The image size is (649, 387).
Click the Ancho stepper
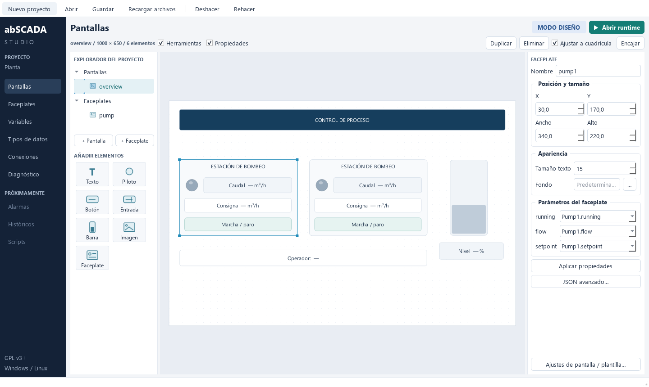[x=580, y=136]
